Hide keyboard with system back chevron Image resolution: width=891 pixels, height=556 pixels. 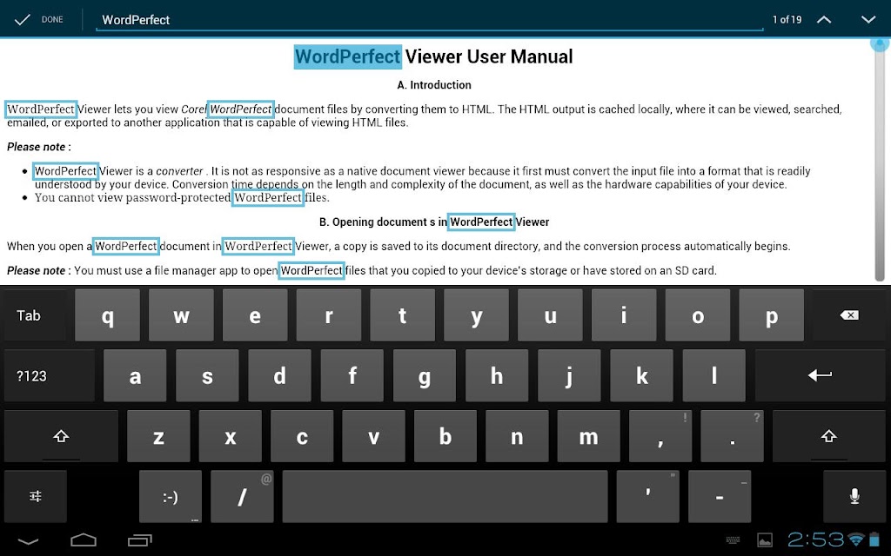[x=27, y=540]
